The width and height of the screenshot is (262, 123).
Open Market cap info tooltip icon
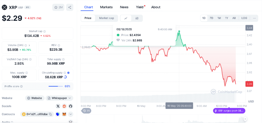coord(45,31)
